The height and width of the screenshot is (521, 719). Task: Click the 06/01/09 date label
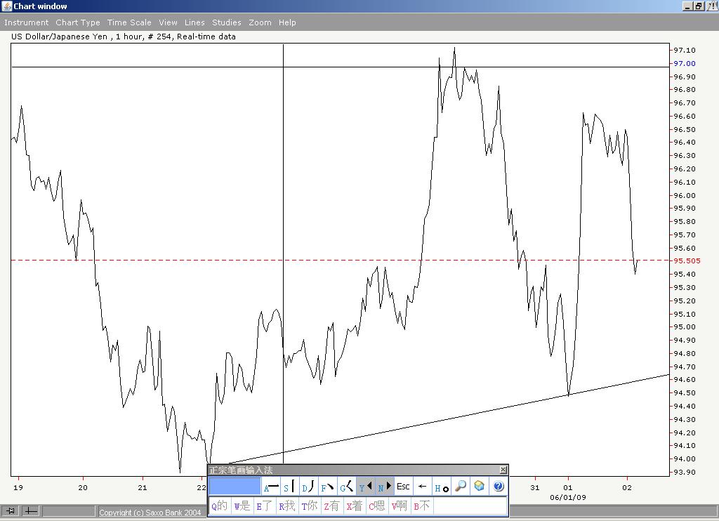[x=567, y=497]
